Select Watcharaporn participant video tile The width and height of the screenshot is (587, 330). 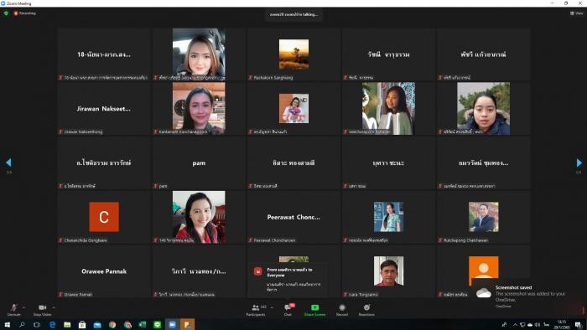tap(388, 108)
